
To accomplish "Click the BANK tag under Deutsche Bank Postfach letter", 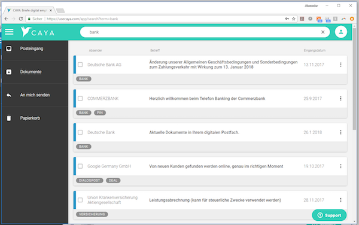I will coord(84,147).
